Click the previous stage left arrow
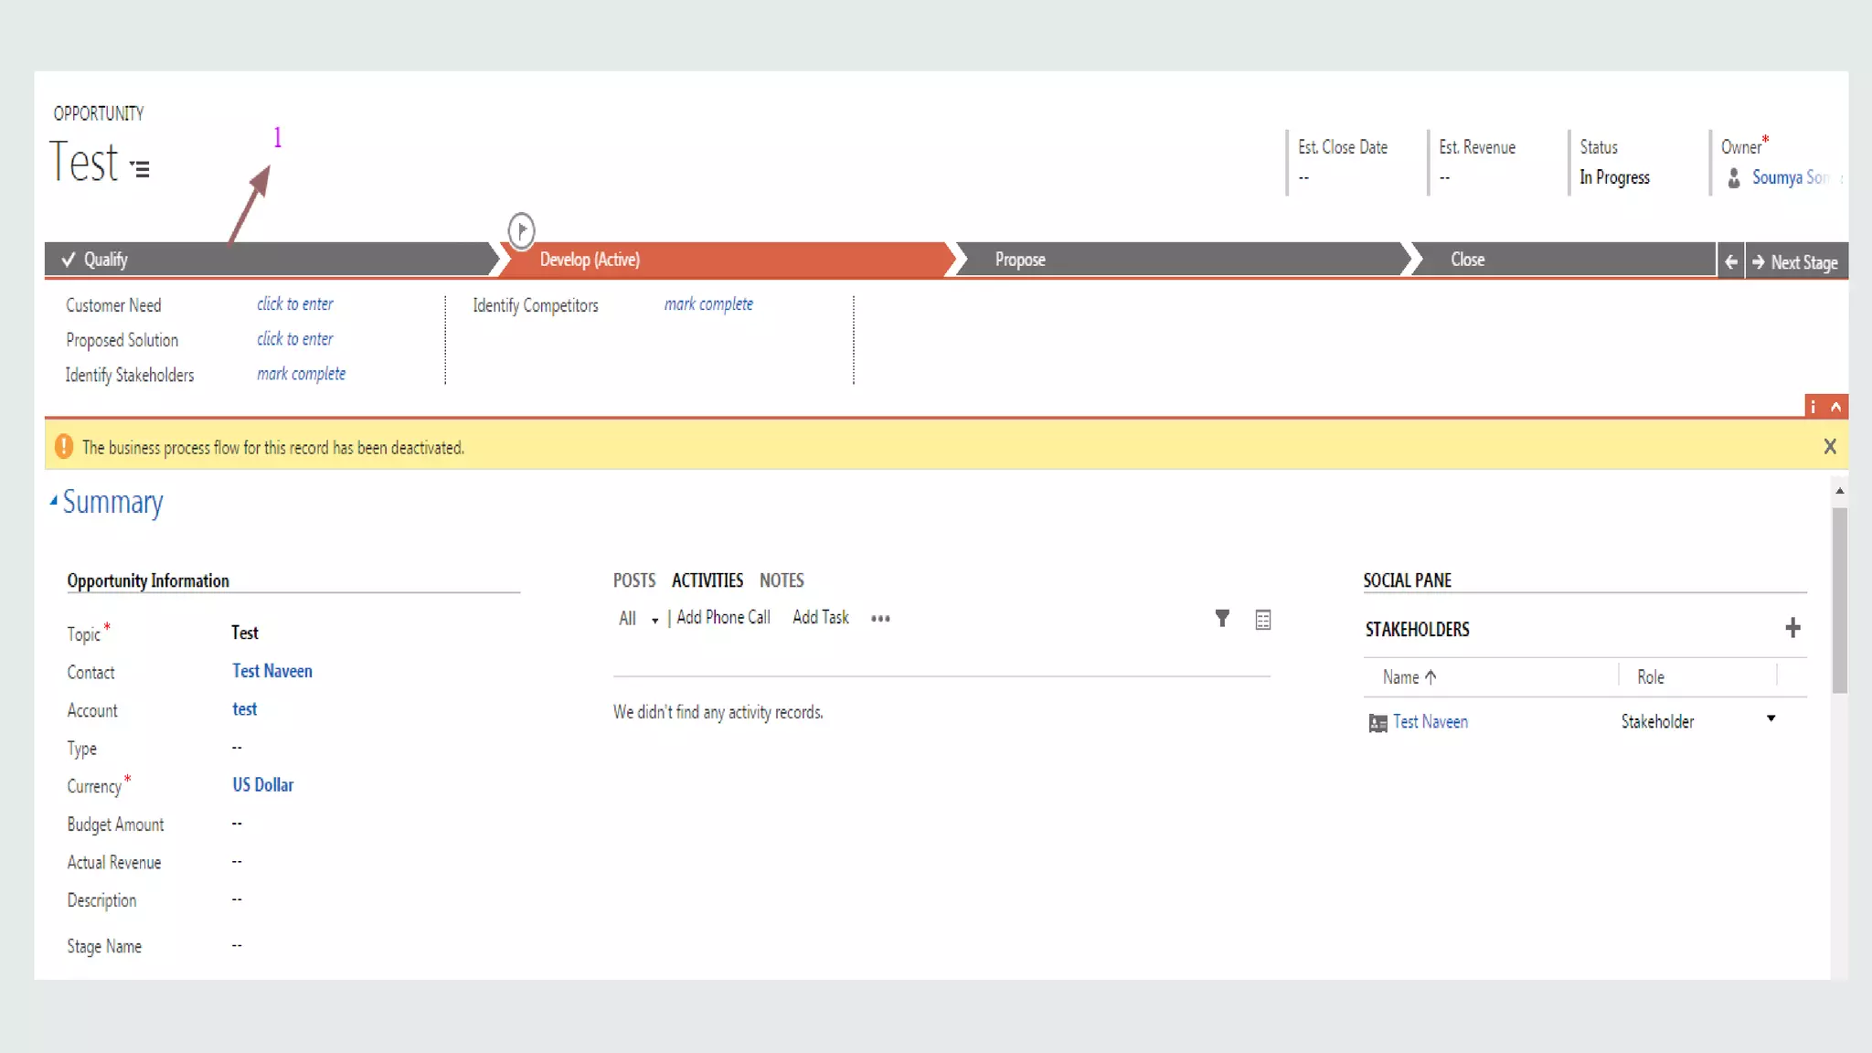The width and height of the screenshot is (1872, 1053). 1730,262
